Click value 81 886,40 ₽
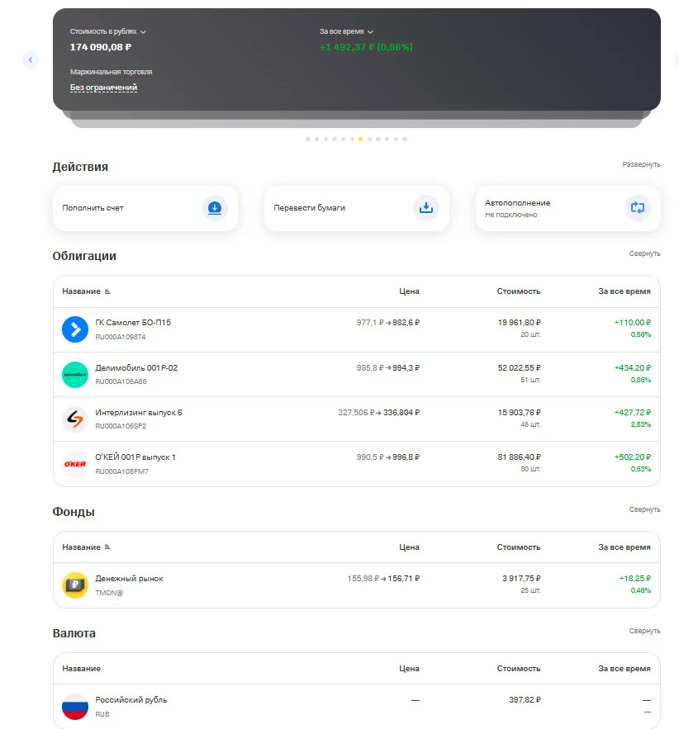Image resolution: width=679 pixels, height=729 pixels. [x=519, y=457]
